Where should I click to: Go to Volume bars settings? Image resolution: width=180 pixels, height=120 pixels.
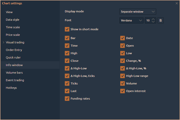[14, 73]
